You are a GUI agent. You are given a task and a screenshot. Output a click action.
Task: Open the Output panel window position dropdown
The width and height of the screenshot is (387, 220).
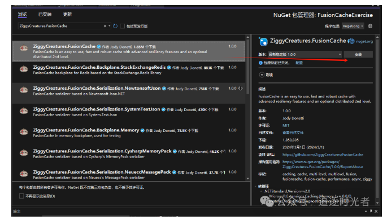pos(366,212)
